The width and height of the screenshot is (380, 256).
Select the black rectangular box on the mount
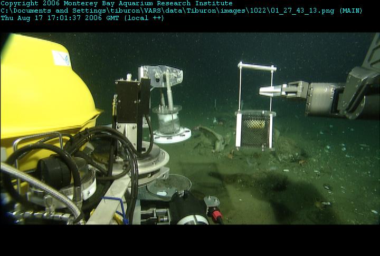132,100
